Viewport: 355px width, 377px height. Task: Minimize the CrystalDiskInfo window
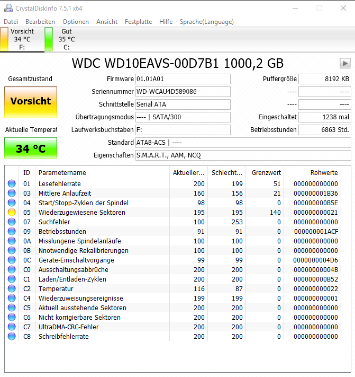click(295, 8)
